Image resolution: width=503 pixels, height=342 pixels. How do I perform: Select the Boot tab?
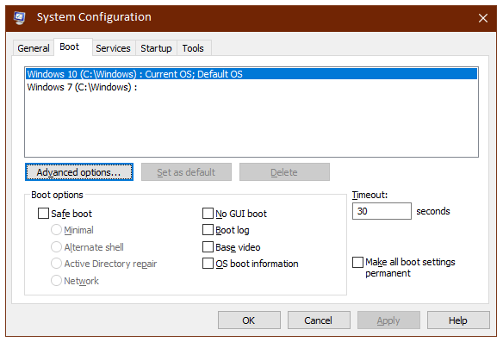click(x=73, y=47)
